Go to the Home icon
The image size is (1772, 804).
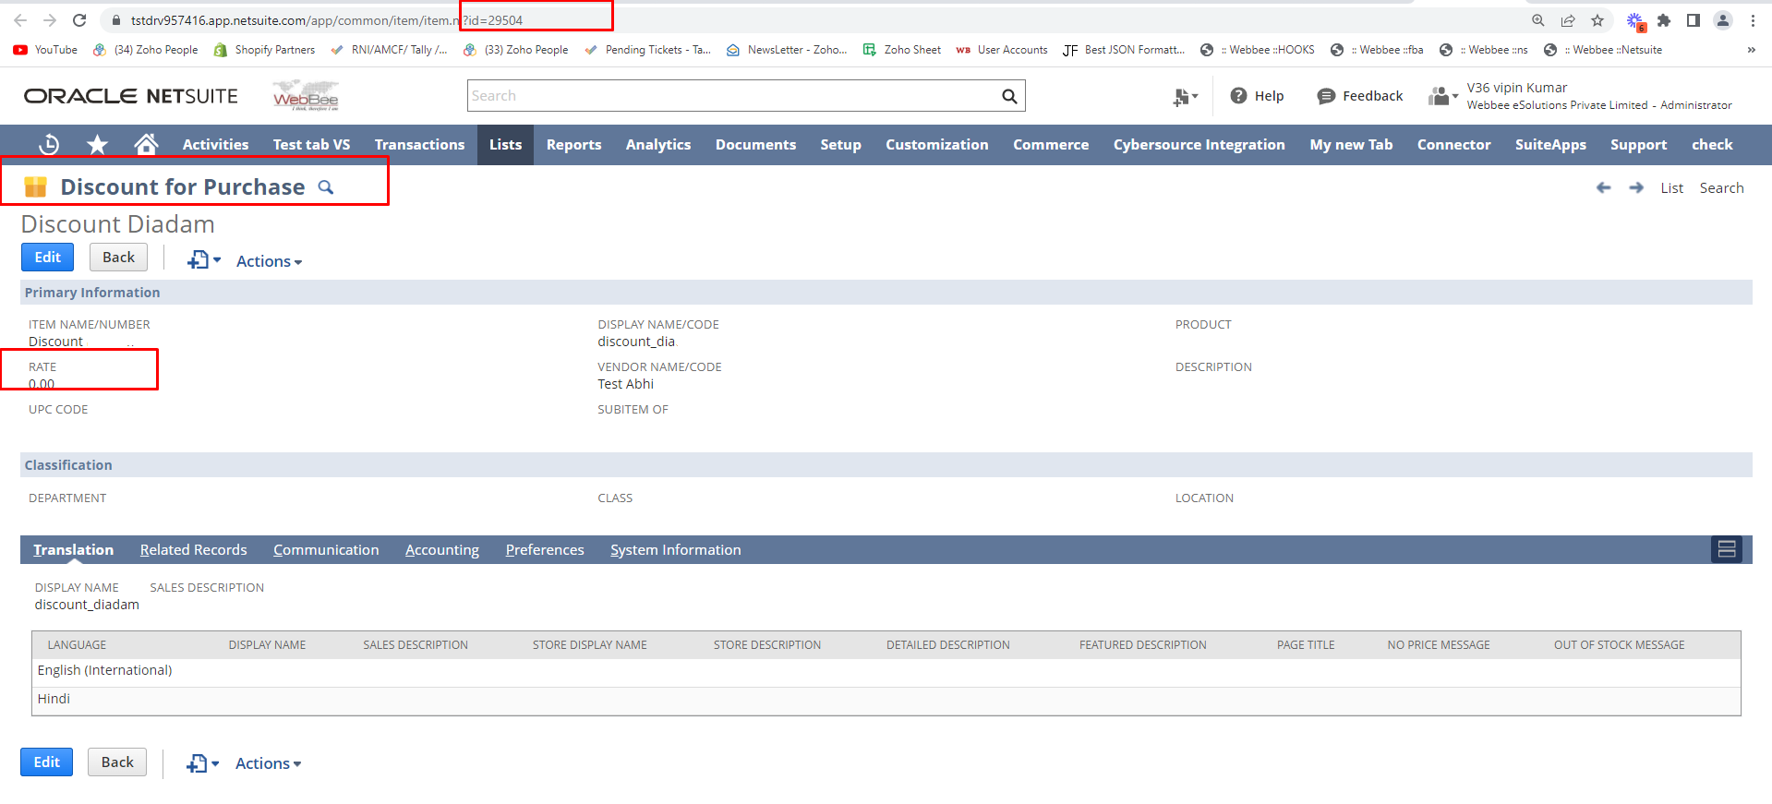(x=146, y=145)
